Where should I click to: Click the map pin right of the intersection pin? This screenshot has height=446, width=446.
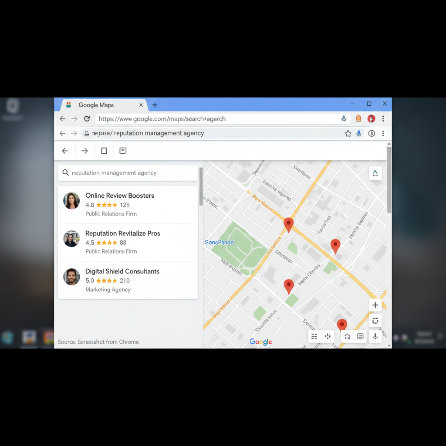(335, 246)
